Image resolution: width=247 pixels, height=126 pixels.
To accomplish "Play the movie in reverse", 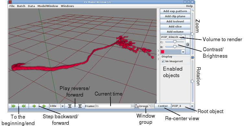I will 70,106.
